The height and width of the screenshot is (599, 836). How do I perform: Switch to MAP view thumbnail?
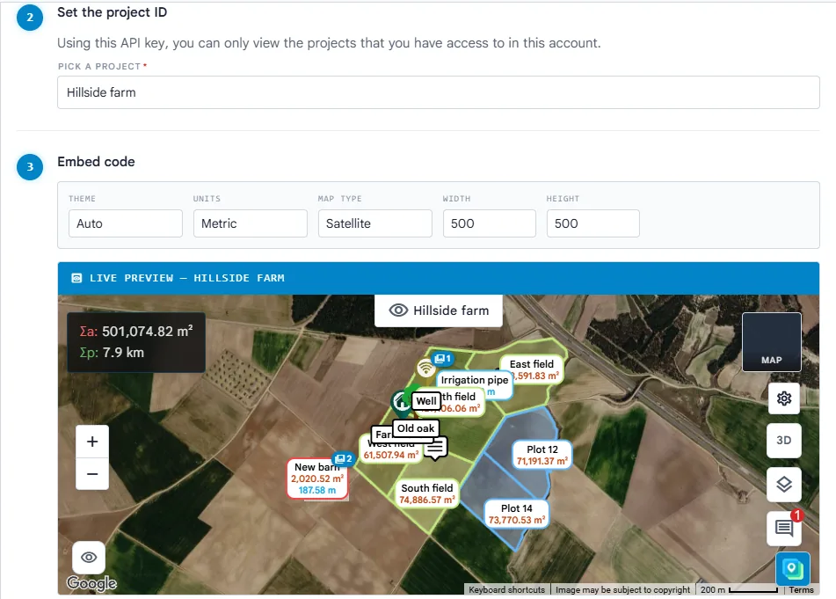tap(772, 342)
